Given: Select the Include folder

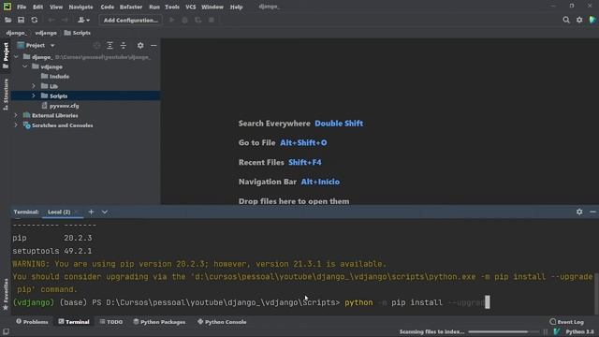Looking at the screenshot, I should tap(55, 77).
